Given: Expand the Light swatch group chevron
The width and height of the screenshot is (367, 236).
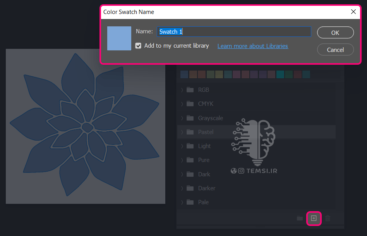Looking at the screenshot, I should (x=182, y=146).
